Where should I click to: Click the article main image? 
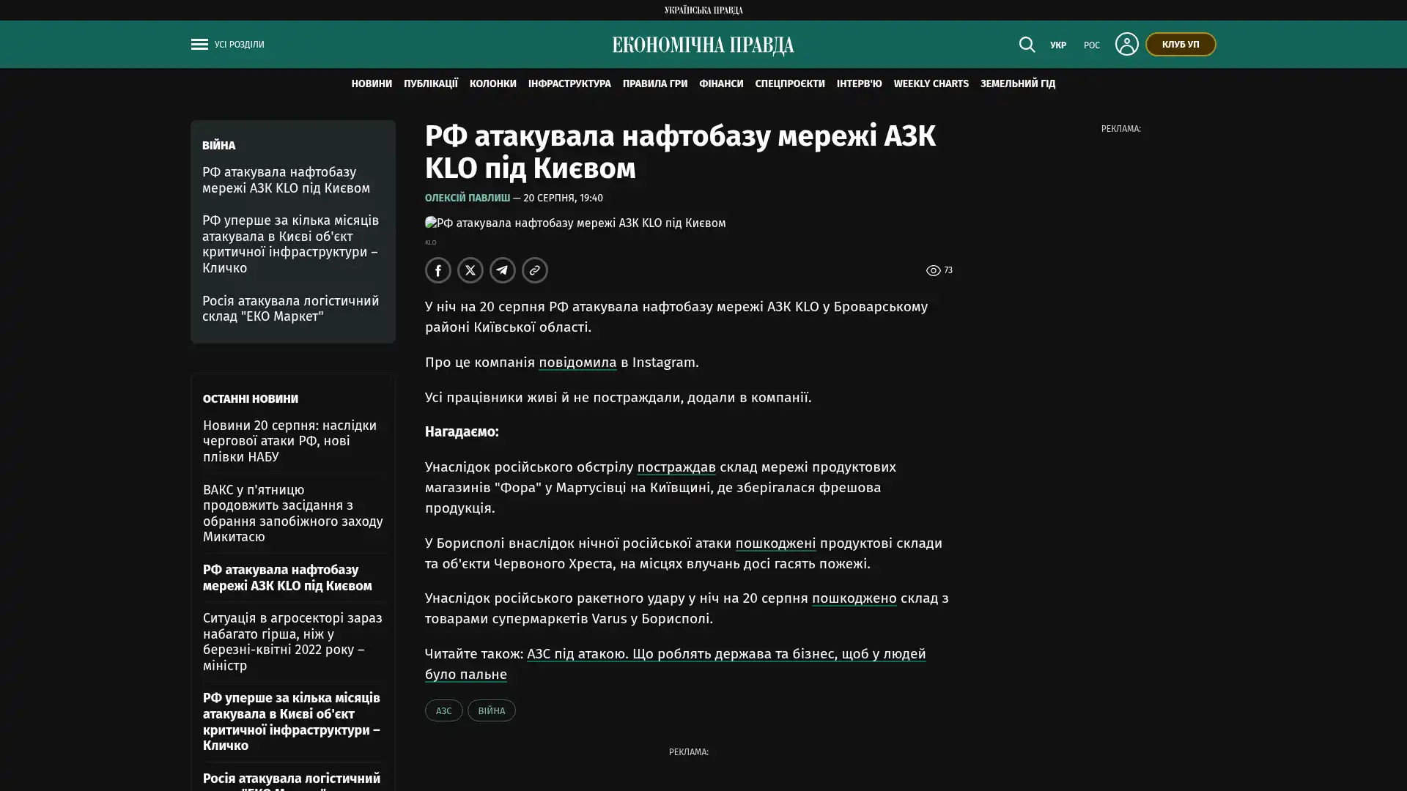(x=575, y=223)
